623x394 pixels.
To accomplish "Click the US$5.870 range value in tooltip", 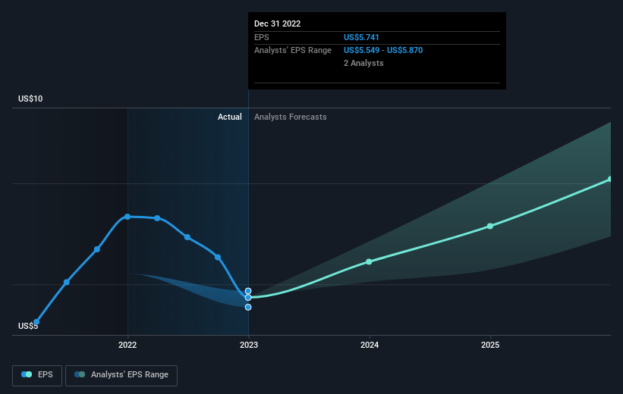I will coord(405,51).
